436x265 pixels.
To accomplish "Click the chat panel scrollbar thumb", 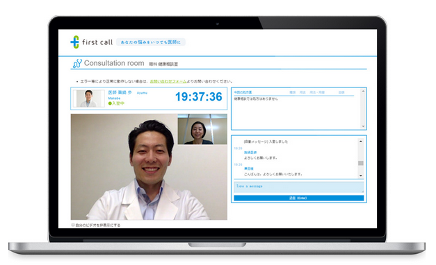I will pyautogui.click(x=361, y=163).
